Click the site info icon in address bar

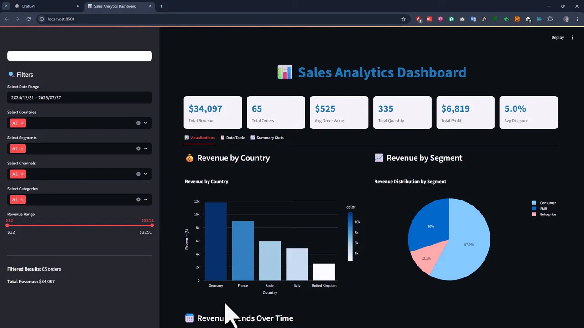42,19
